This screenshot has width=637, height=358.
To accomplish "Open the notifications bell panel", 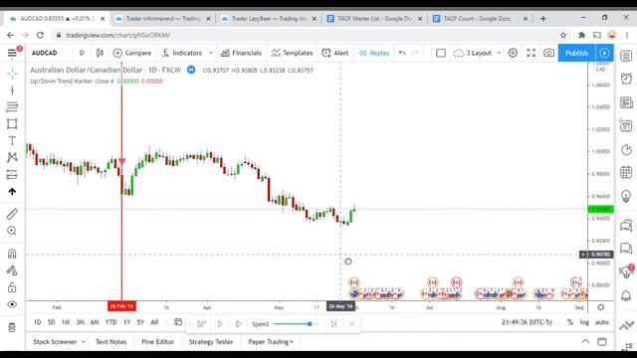I will (626, 295).
